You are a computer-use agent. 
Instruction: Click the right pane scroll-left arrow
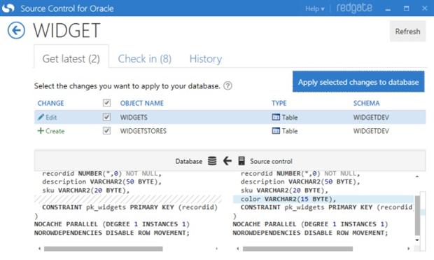238,249
